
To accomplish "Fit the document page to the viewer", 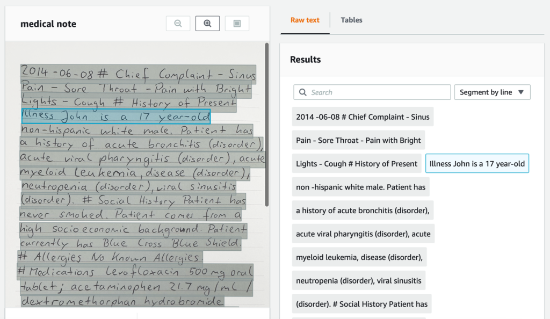I will click(237, 23).
